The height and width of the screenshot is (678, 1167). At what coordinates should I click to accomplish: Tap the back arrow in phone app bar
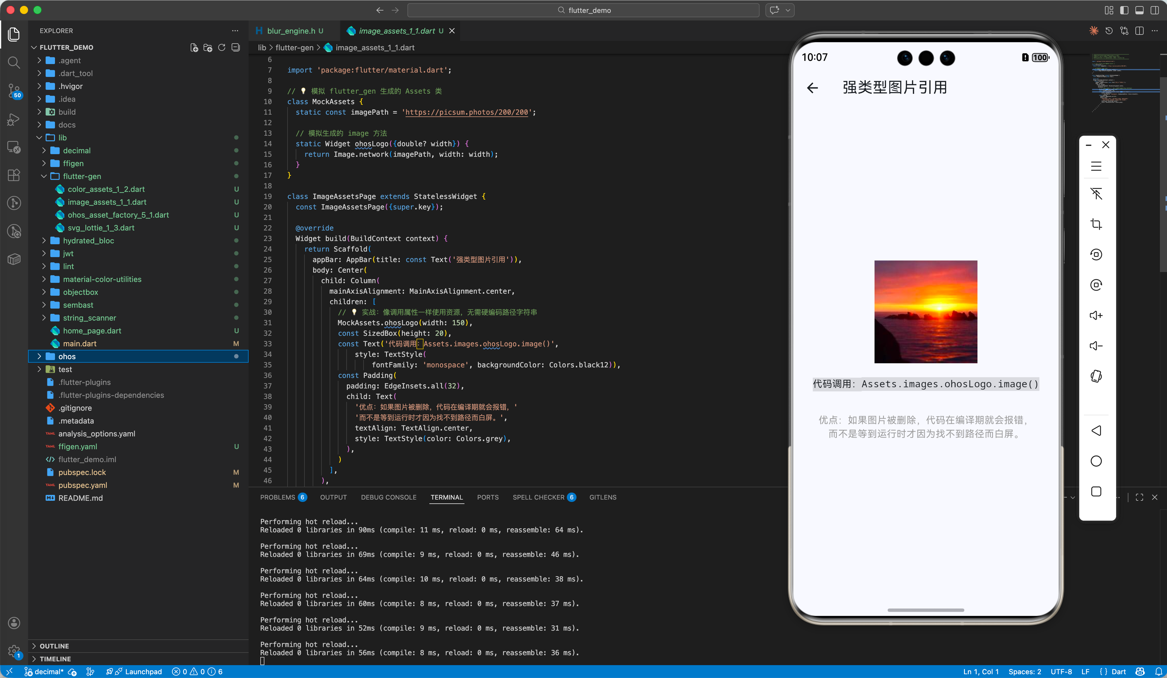812,87
